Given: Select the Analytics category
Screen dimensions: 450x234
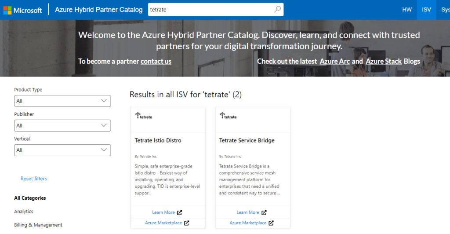Looking at the screenshot, I should 24,212.
